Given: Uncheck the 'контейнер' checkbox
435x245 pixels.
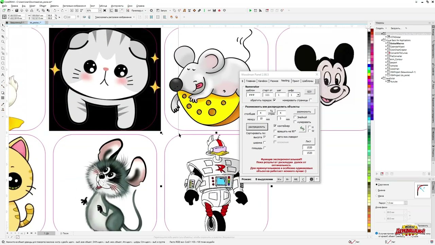Looking at the screenshot, I should pos(275,126).
